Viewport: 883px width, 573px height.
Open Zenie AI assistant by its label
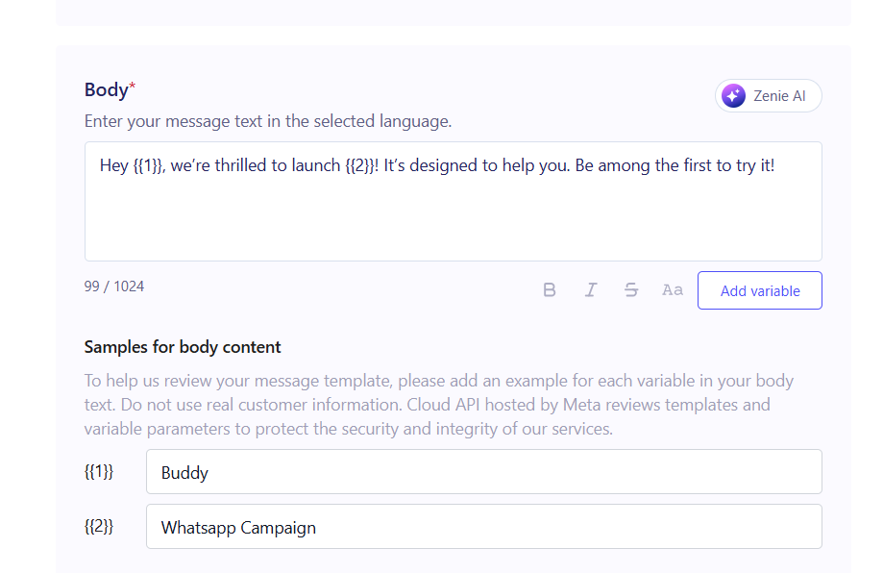point(779,96)
